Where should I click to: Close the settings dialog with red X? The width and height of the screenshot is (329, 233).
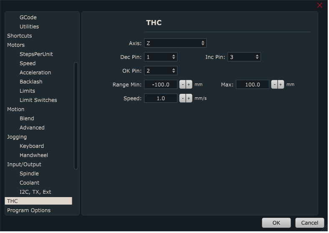(x=319, y=5)
